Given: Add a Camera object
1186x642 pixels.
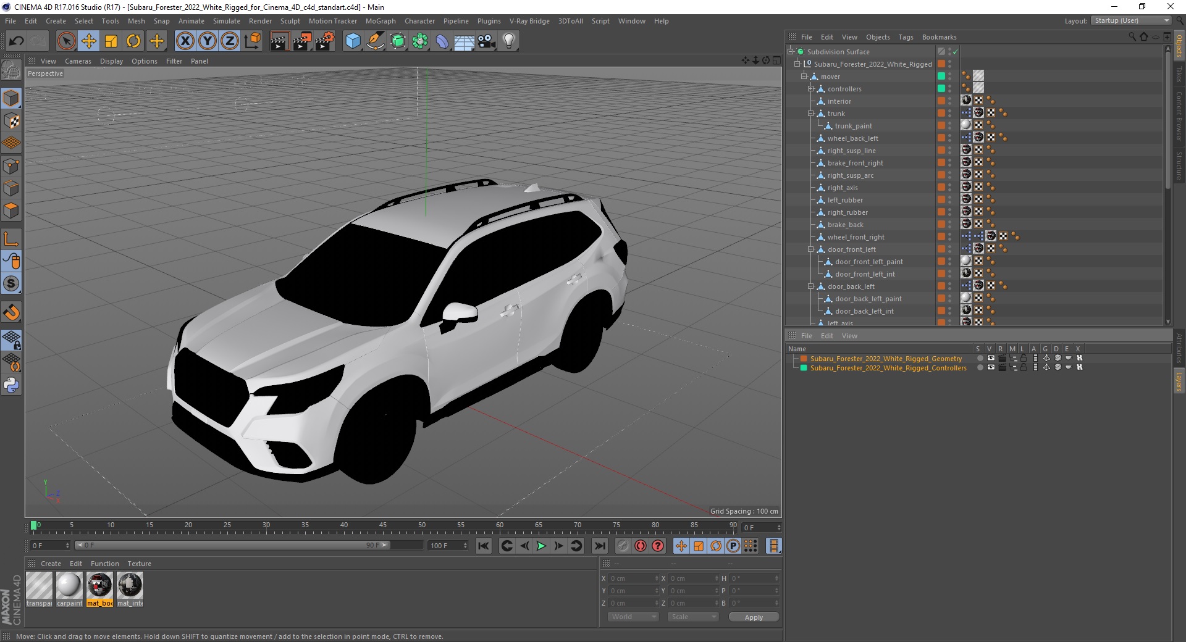Looking at the screenshot, I should point(487,41).
